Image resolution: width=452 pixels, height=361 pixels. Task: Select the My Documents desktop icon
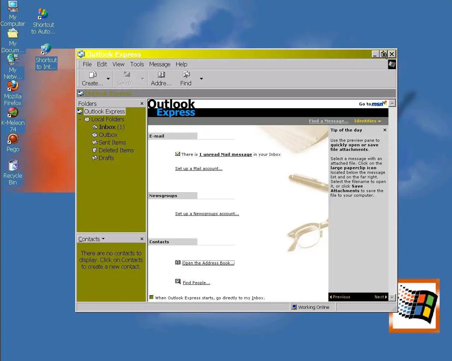tap(13, 41)
